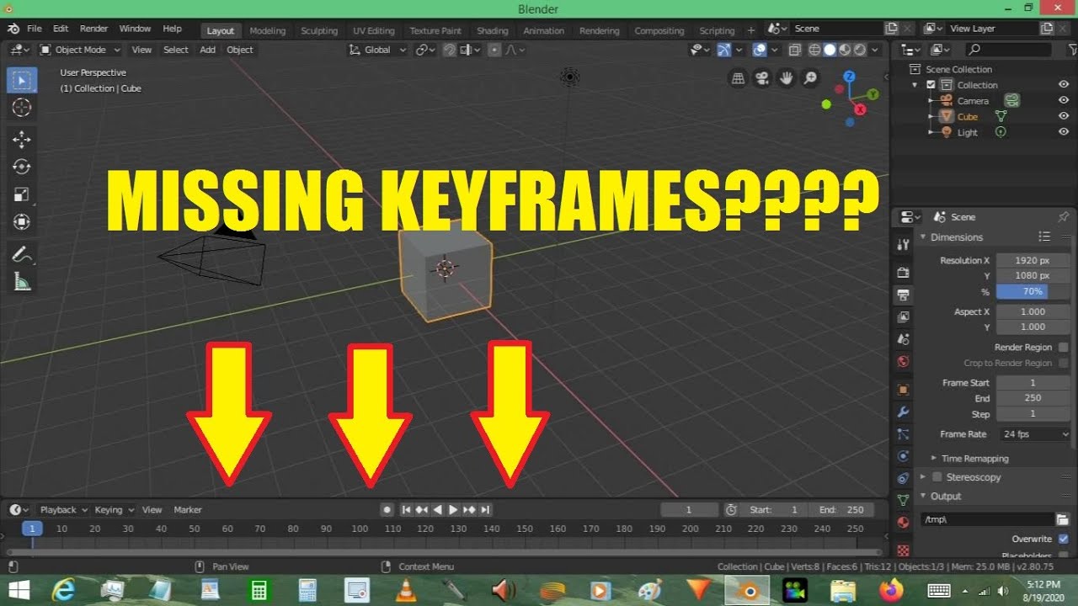The height and width of the screenshot is (606, 1078).
Task: Open the Frame Rate dropdown
Action: (x=1033, y=433)
